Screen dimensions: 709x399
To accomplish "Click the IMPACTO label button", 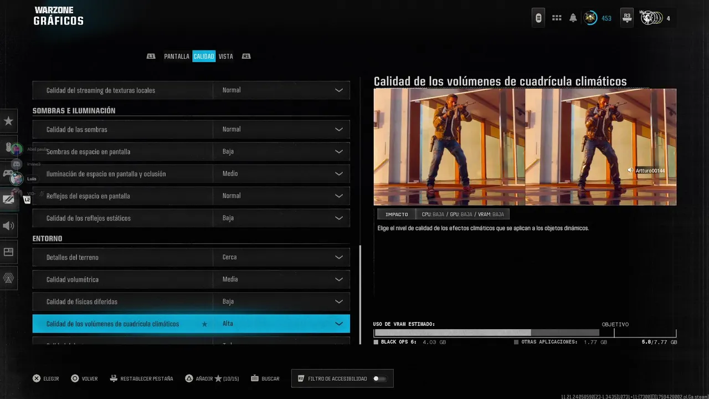I will click(397, 214).
